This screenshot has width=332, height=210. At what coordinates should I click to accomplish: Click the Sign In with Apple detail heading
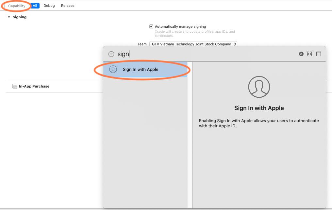(x=259, y=108)
